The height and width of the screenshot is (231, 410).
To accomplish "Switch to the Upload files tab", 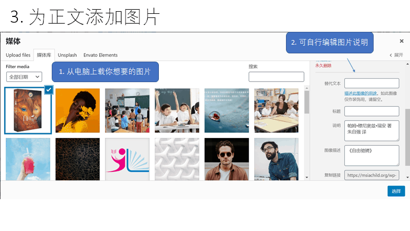I will click(x=18, y=55).
